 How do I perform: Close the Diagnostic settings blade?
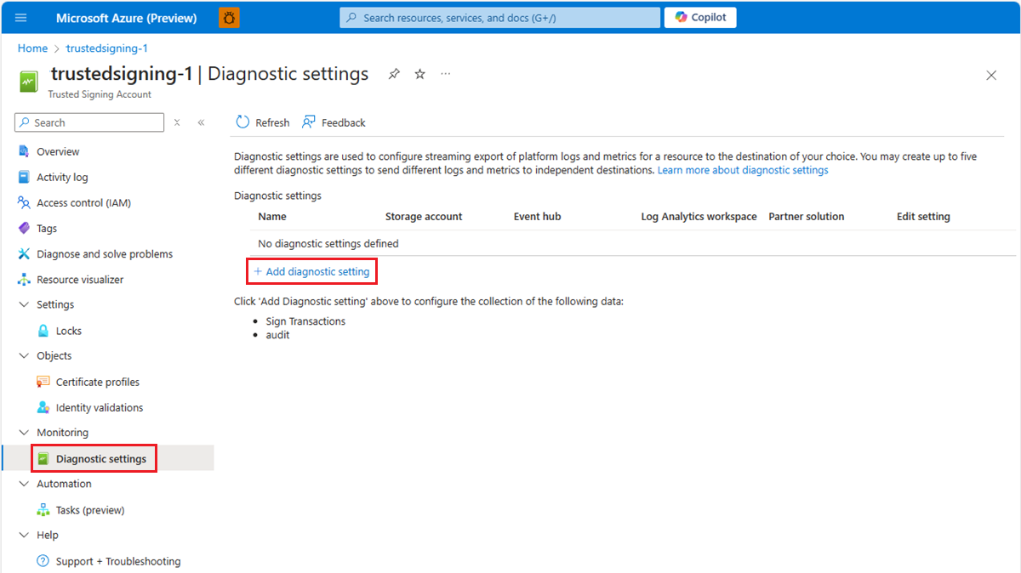click(991, 75)
